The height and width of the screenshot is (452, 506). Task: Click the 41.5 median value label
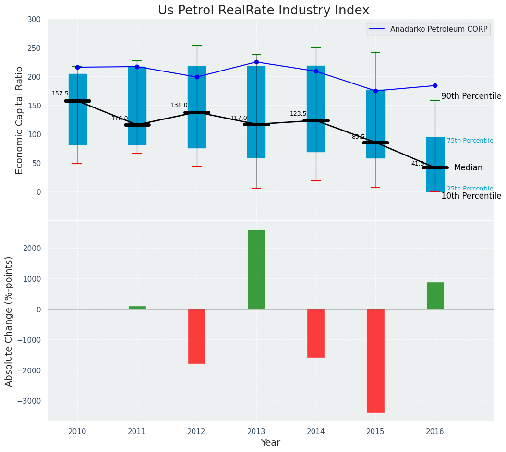[418, 164]
